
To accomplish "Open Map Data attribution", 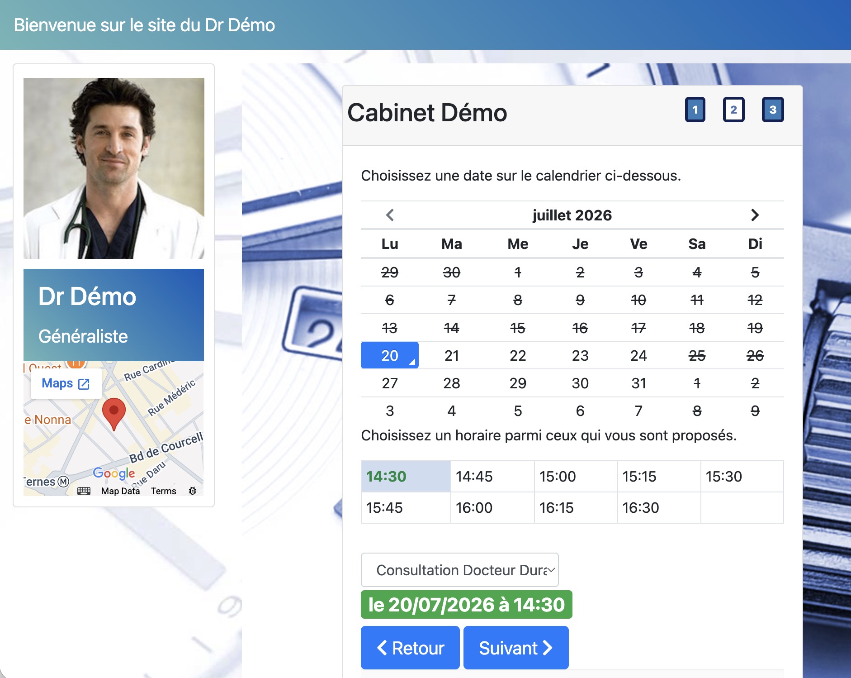I will (120, 491).
